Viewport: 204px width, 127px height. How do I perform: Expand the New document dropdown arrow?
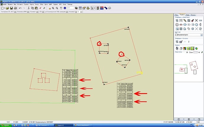click(5, 8)
